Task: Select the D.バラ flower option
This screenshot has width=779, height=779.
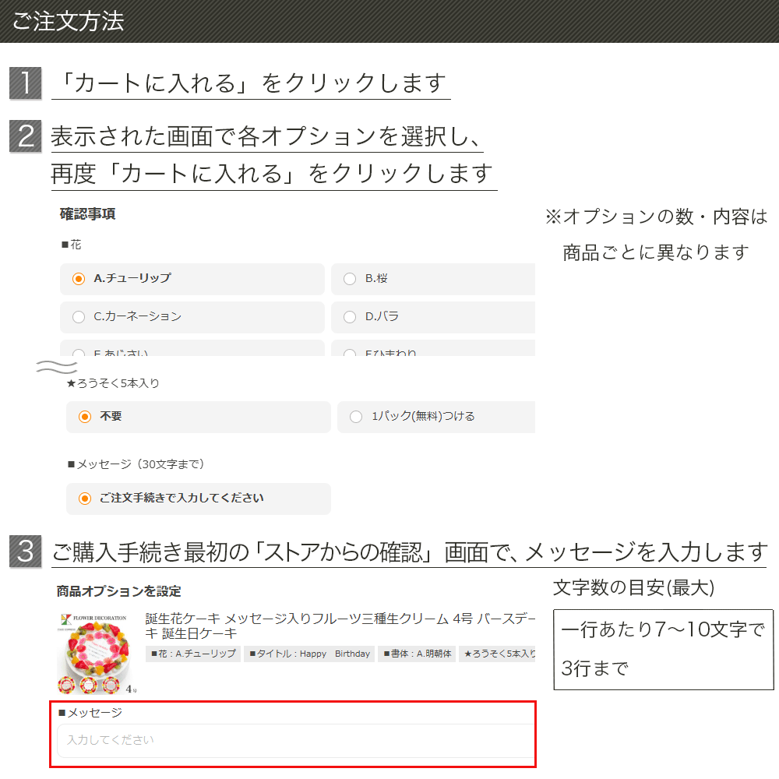Action: point(350,316)
